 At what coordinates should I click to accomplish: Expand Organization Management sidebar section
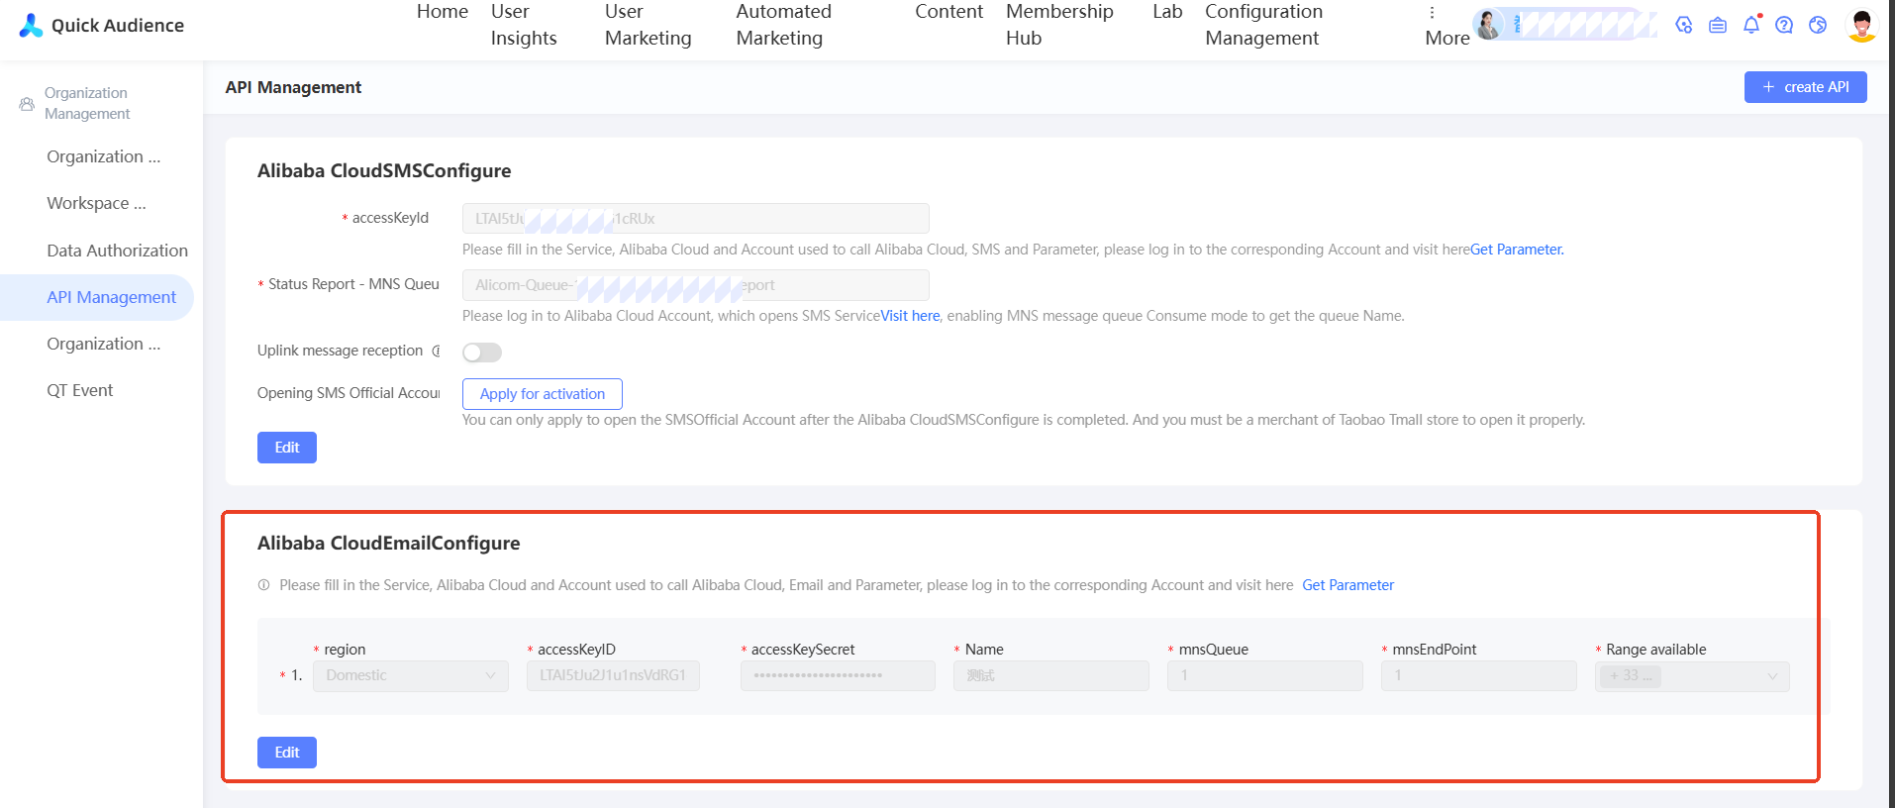(87, 103)
